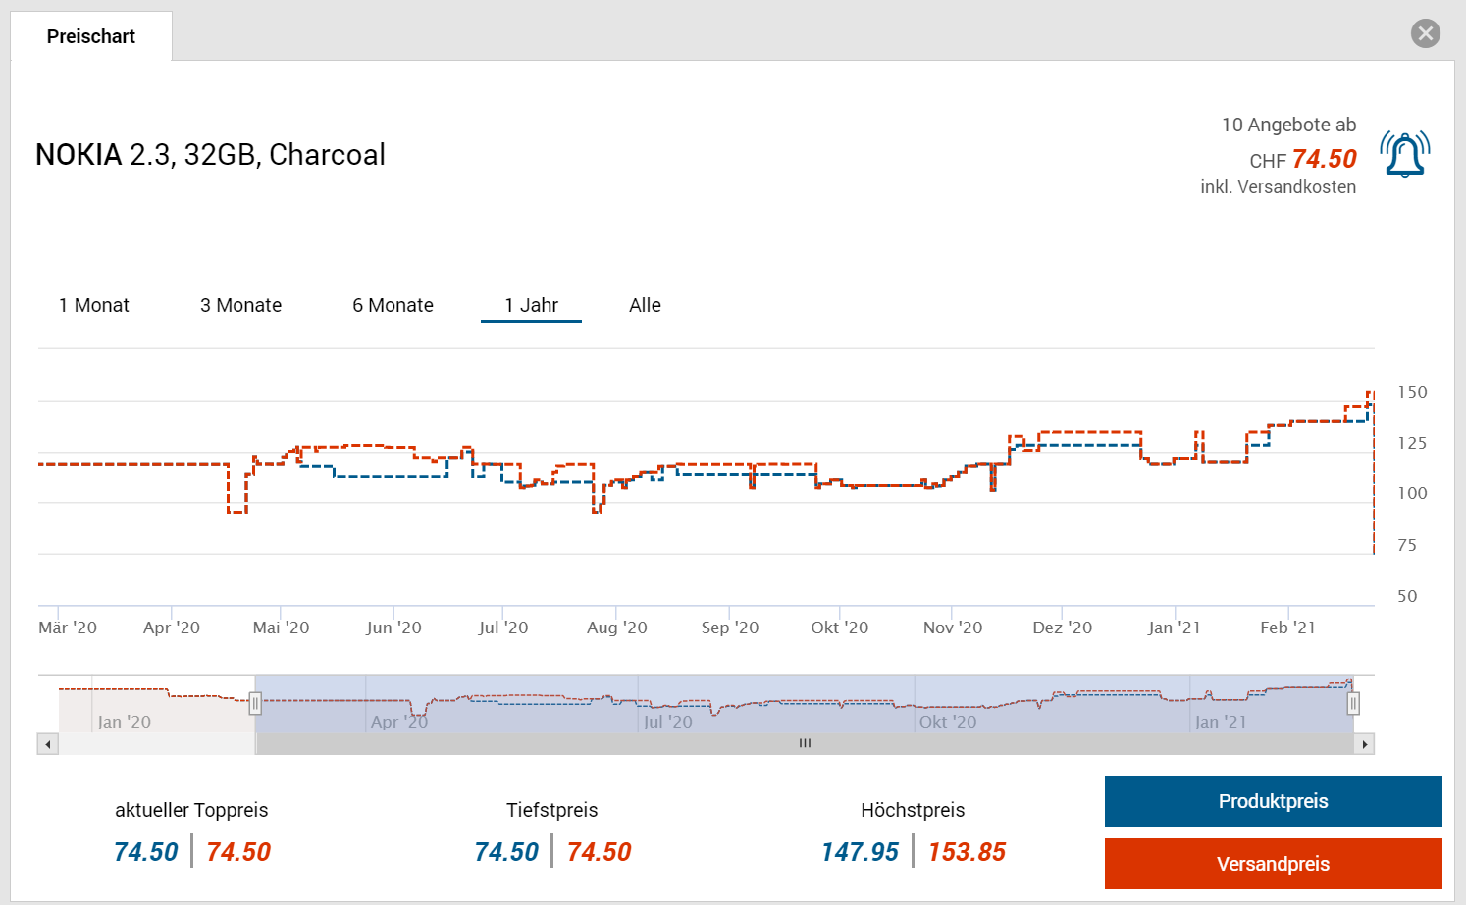This screenshot has width=1466, height=905.
Task: Grab the right range navigator handle
Action: click(1353, 703)
